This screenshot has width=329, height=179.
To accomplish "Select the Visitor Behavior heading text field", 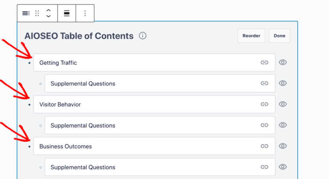I will (146, 104).
